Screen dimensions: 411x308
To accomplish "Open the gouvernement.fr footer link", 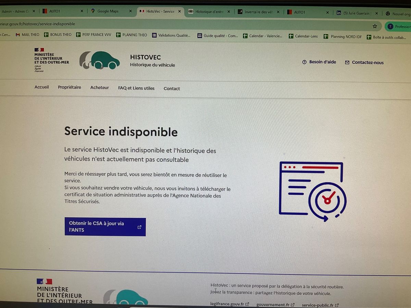I will pos(275,305).
